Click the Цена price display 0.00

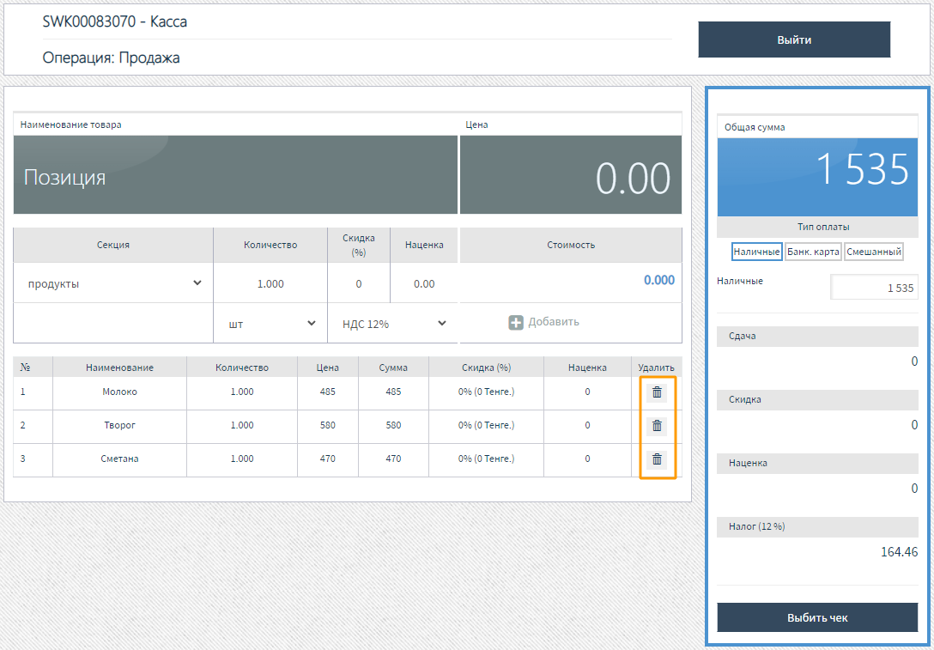pos(571,174)
